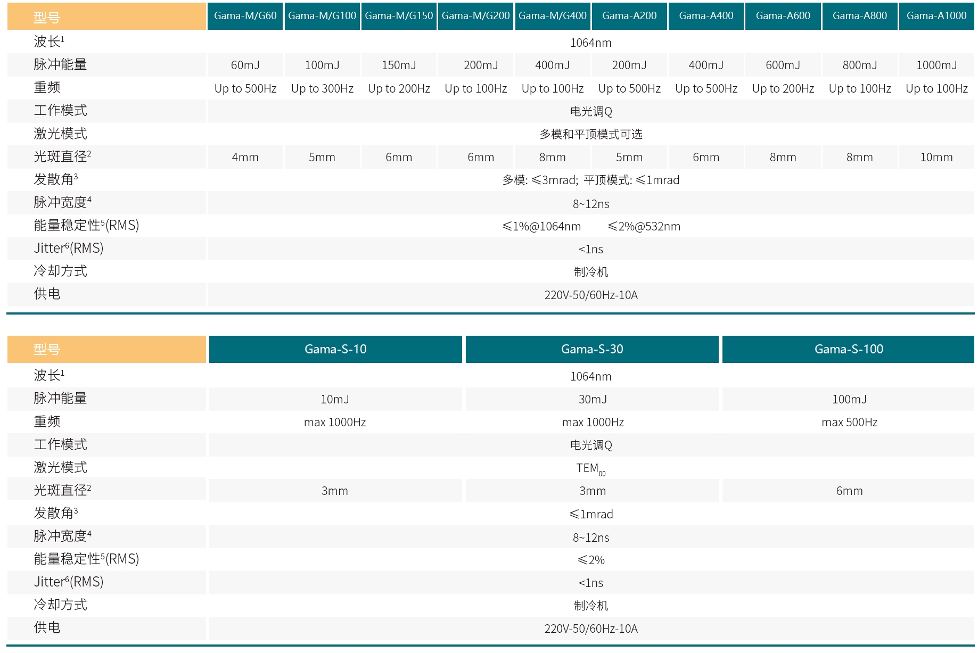Click 100mJ under Gama-S-100
Image resolution: width=978 pixels, height=653 pixels.
[849, 399]
